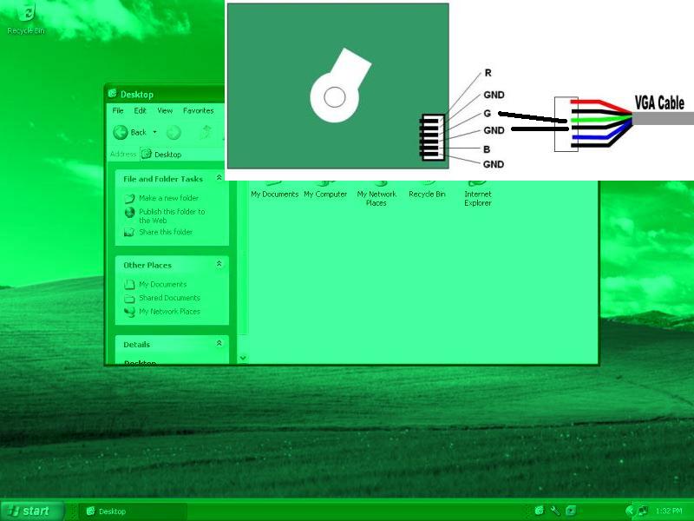Collapse the Details panel

(x=219, y=343)
